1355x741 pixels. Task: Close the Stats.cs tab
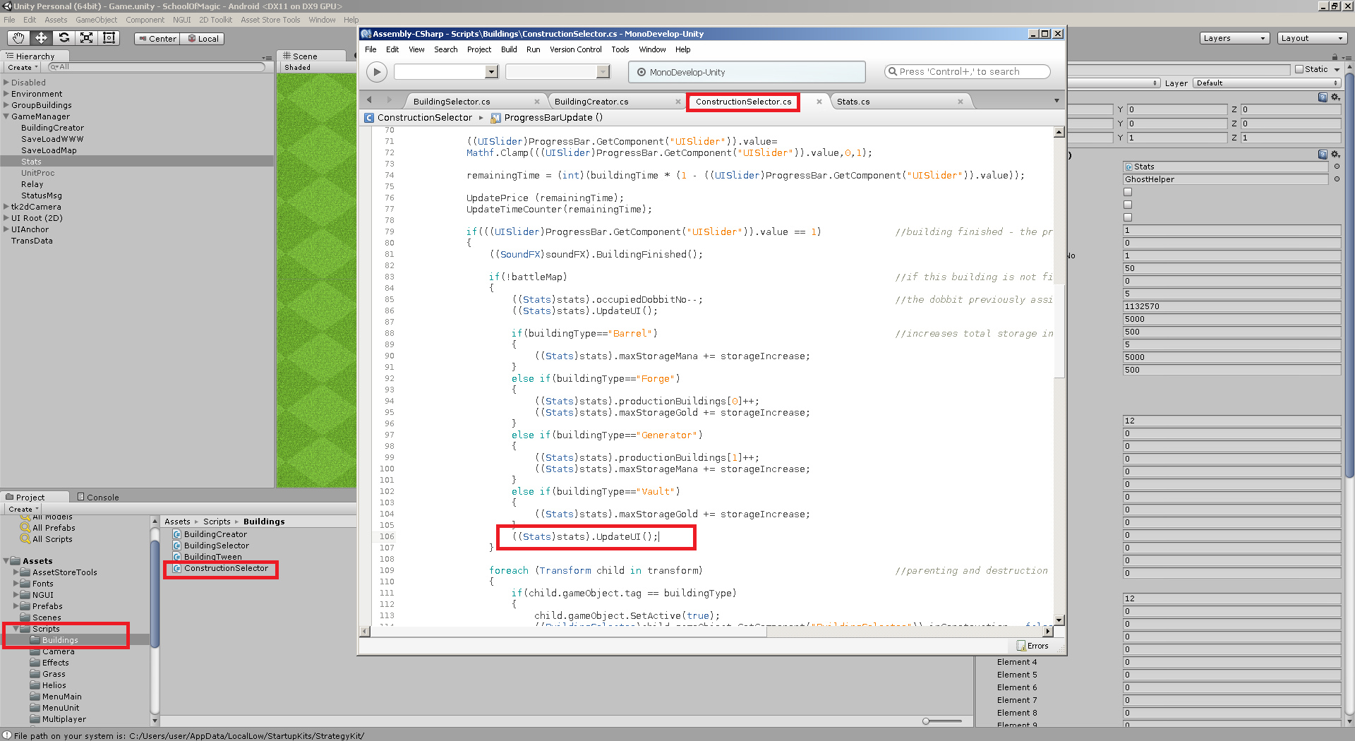[960, 102]
